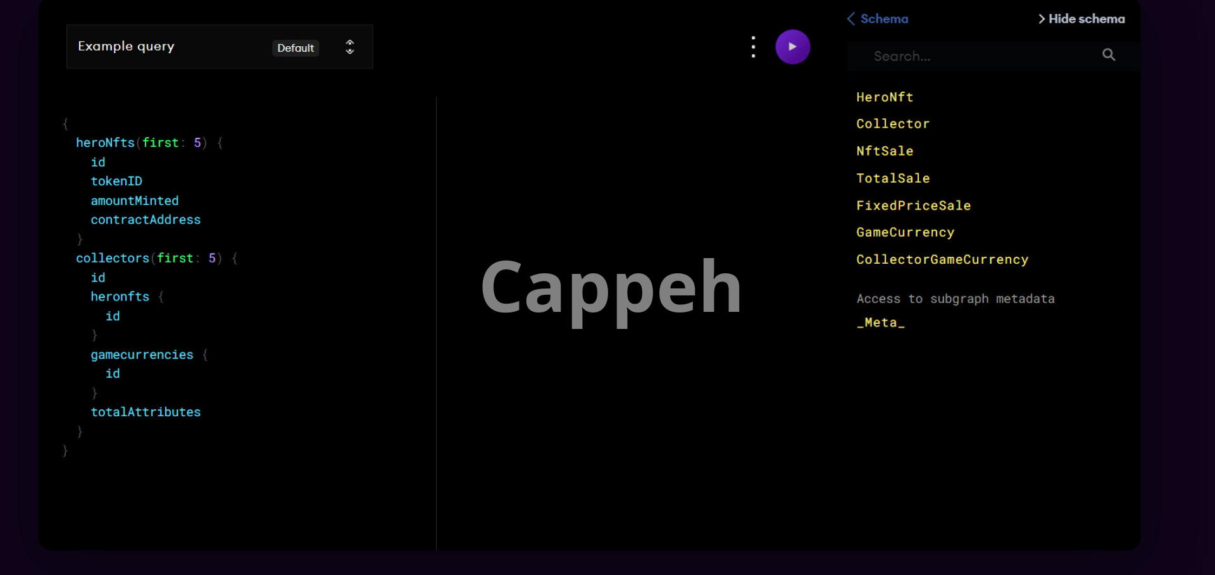Select TotalSale in the schema list
1215x575 pixels.
892,178
